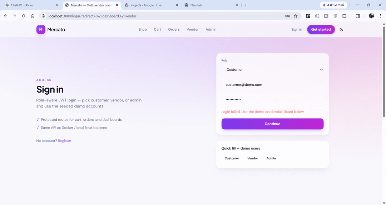This screenshot has height=205, width=386.
Task: Click the tab search icon in toolbar
Action: coord(358,16)
